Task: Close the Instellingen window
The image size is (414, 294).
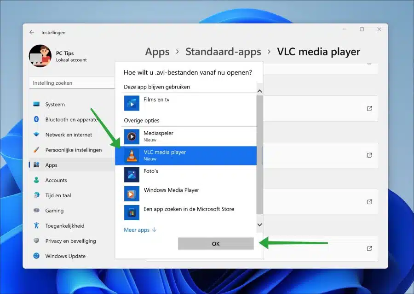Action: click(379, 29)
